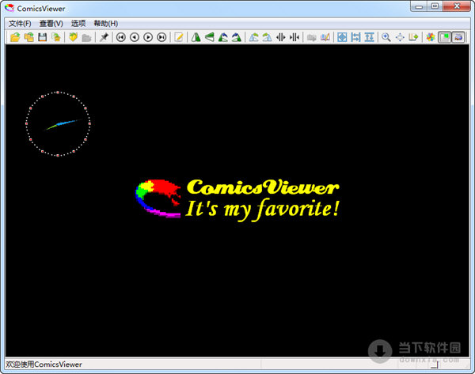
Task: Go to the previous page button
Action: point(135,37)
